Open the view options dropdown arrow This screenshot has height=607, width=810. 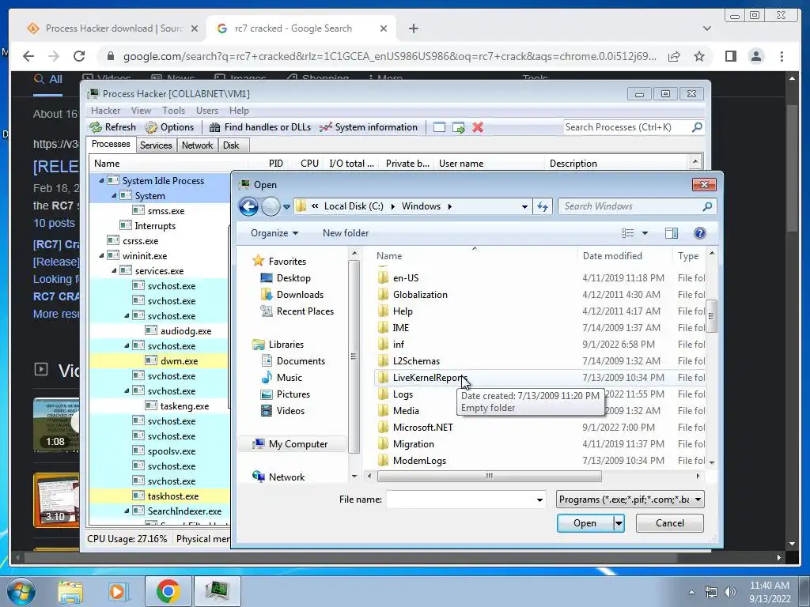pyautogui.click(x=645, y=233)
